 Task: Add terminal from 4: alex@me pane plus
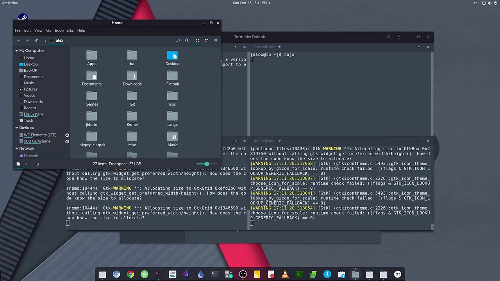419,141
